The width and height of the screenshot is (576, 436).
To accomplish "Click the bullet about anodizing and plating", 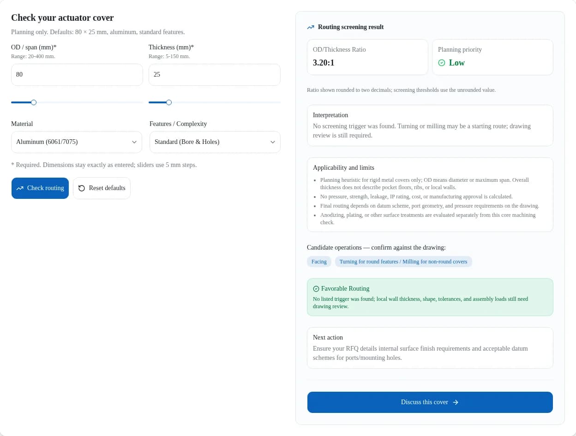I will tap(428, 219).
